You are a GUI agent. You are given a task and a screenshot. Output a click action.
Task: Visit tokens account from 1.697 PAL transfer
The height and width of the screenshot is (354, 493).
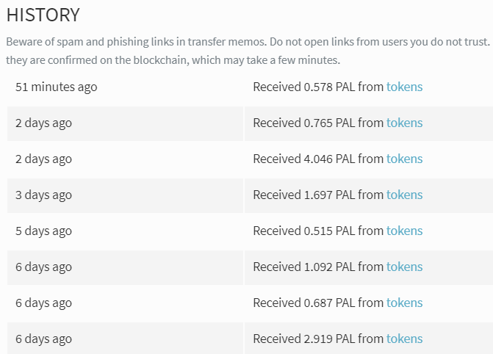click(404, 195)
